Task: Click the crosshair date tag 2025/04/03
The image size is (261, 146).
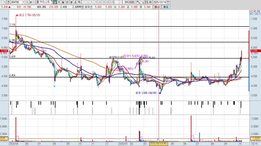Action: [x=158, y=144]
